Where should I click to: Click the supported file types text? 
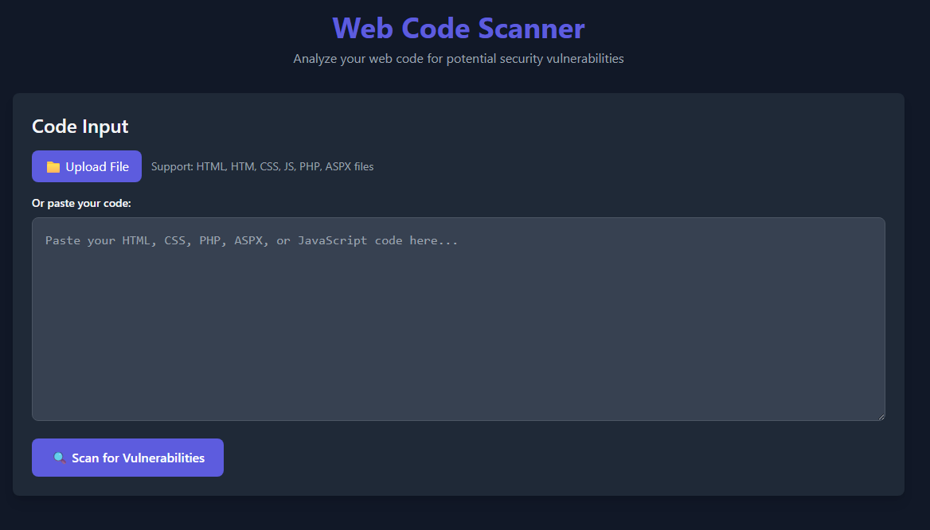pos(262,166)
